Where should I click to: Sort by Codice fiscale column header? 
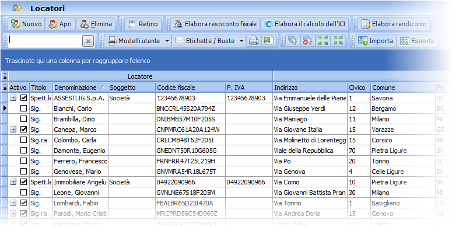[x=191, y=88]
